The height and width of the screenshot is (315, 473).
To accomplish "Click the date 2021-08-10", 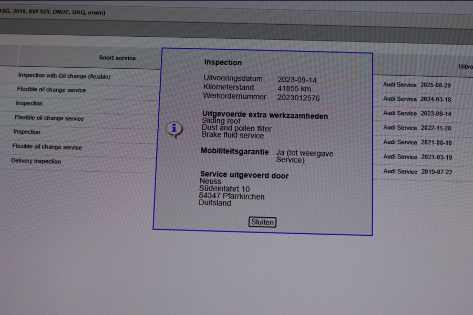I will pyautogui.click(x=436, y=143).
